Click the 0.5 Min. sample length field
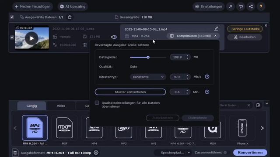280x157 pixels. click(178, 92)
